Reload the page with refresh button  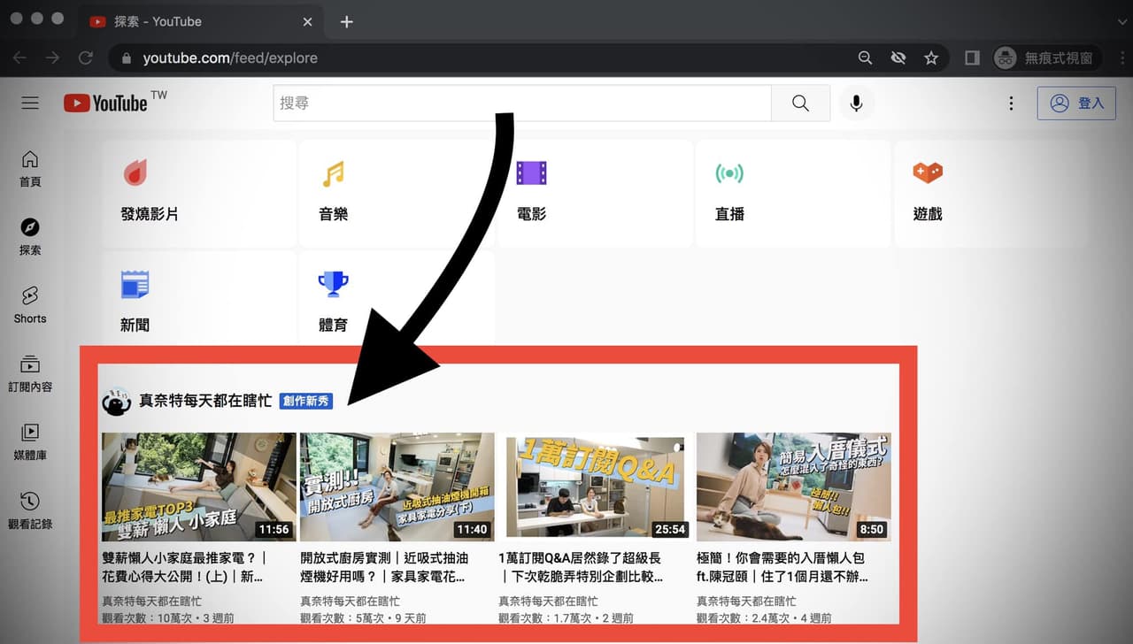pos(86,57)
